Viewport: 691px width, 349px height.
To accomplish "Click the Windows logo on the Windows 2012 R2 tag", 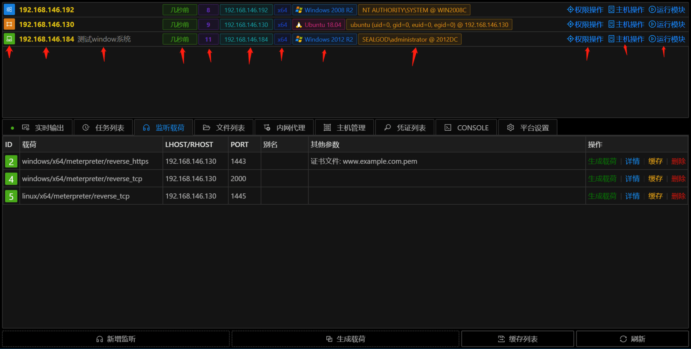I will coord(299,39).
